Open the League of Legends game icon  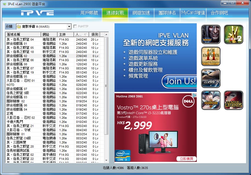[233, 100]
